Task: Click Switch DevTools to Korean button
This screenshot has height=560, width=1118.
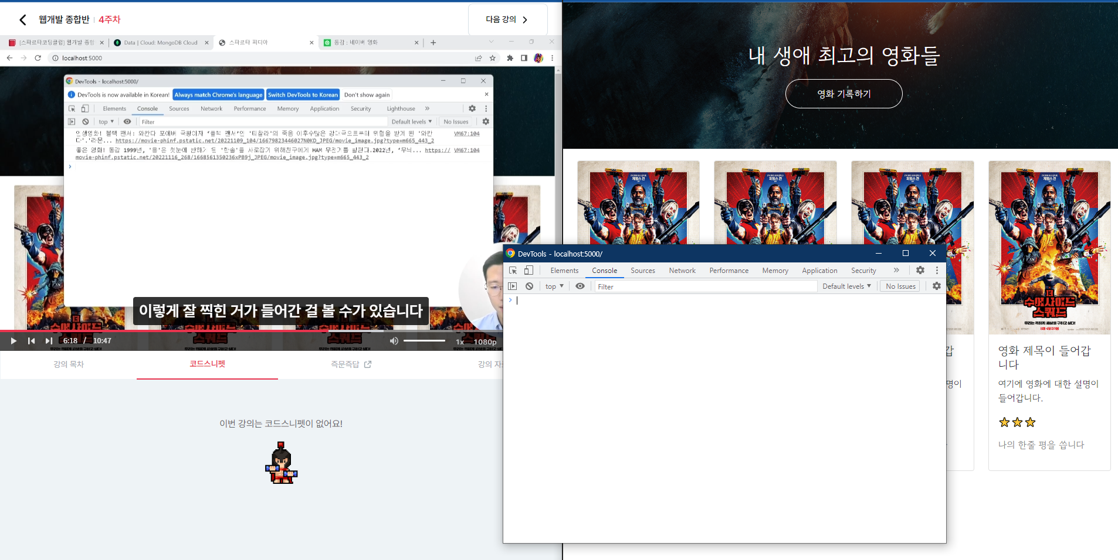Action: click(303, 95)
